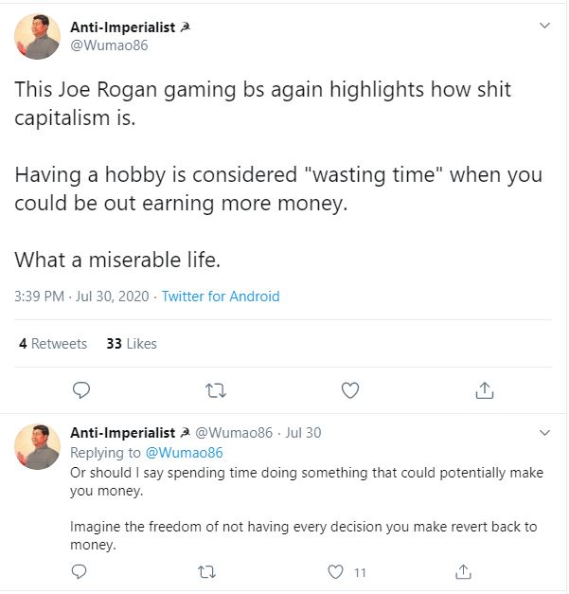The image size is (569, 594).
Task: Reply to the follow-up reply tweet
Action: (80, 571)
